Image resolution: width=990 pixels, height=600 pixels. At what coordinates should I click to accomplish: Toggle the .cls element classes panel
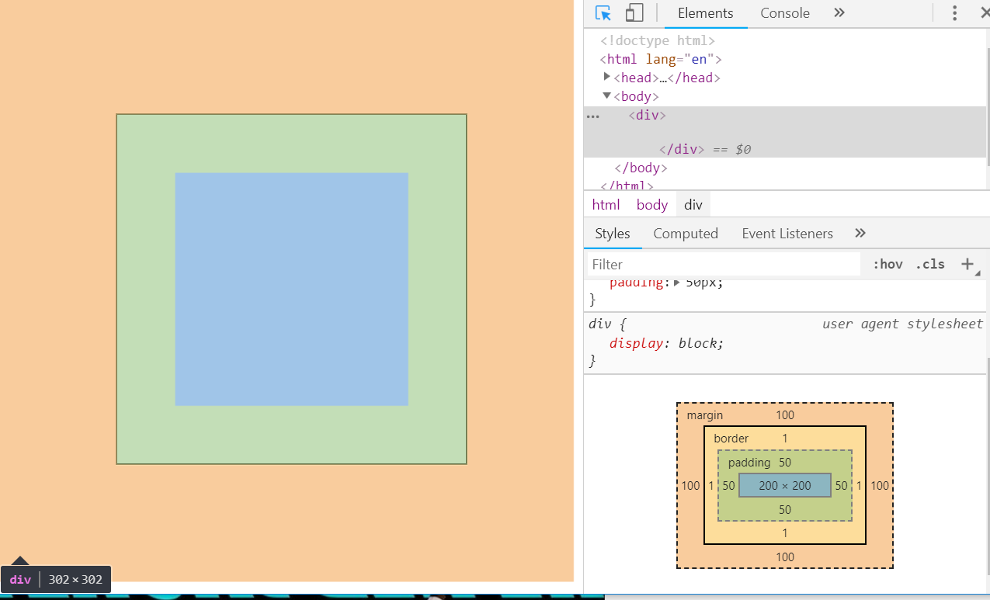point(929,264)
